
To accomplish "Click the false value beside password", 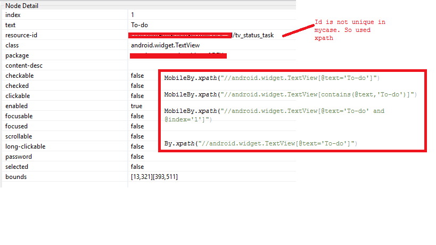I will pos(137,157).
